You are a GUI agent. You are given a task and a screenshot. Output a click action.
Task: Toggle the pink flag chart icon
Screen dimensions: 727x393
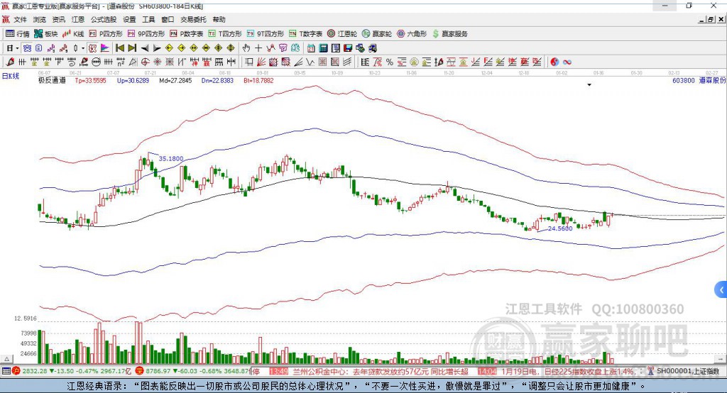click(105, 48)
